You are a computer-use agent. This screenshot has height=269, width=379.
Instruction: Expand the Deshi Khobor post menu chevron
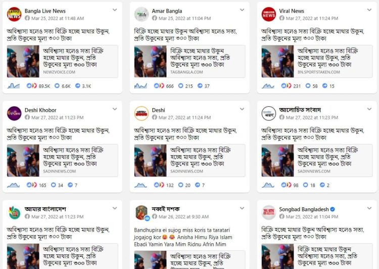(115, 109)
